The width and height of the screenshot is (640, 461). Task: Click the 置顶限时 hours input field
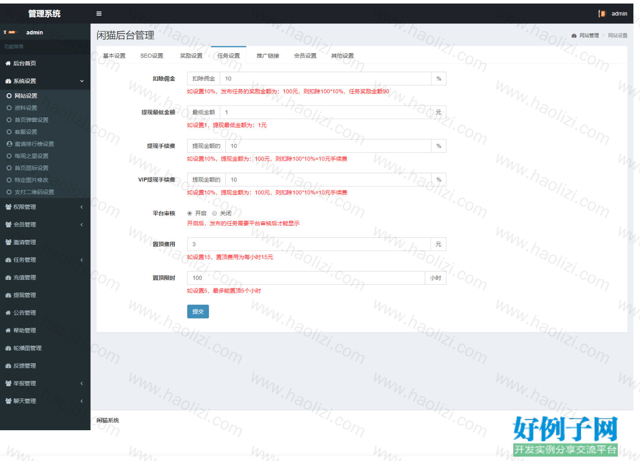coord(306,278)
